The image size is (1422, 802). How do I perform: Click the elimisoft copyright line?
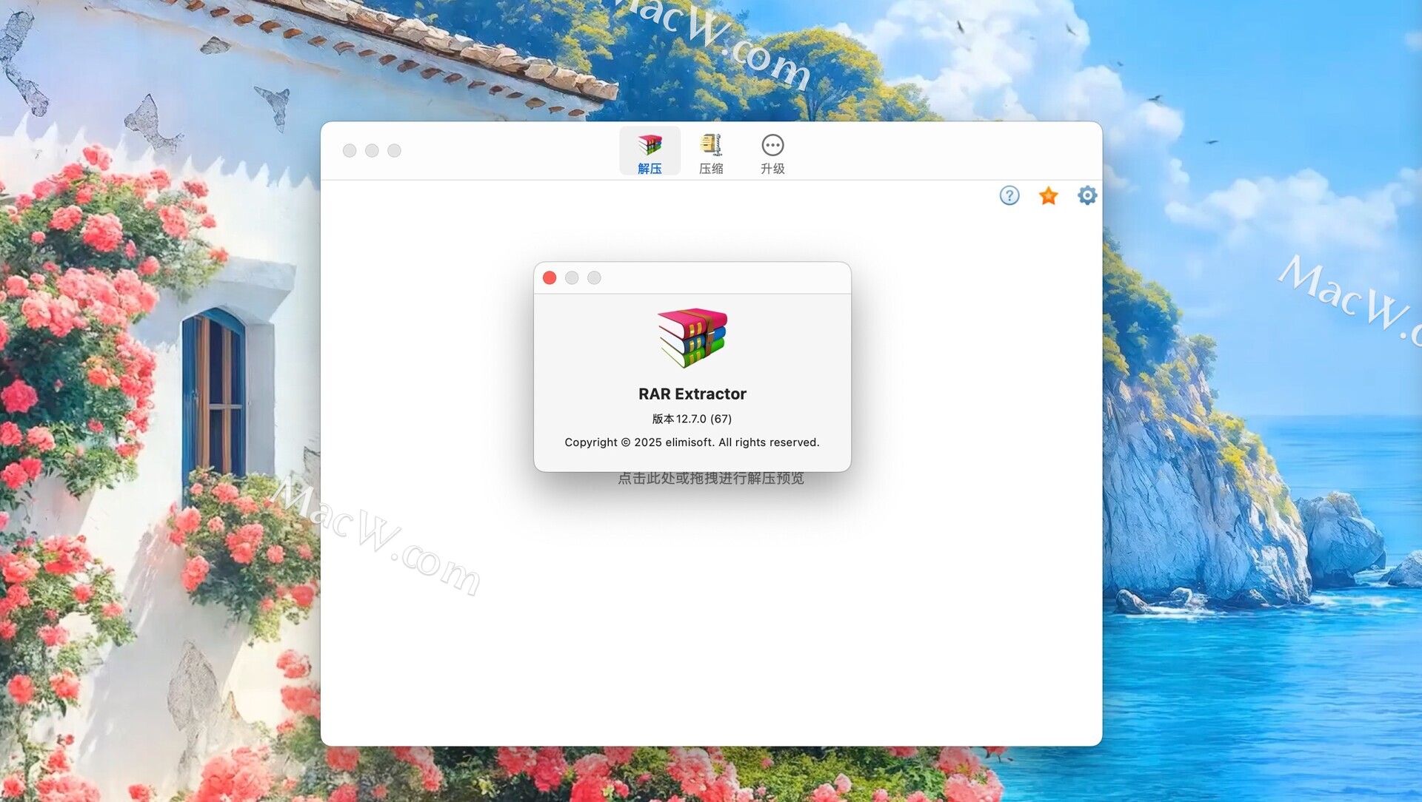tap(692, 442)
